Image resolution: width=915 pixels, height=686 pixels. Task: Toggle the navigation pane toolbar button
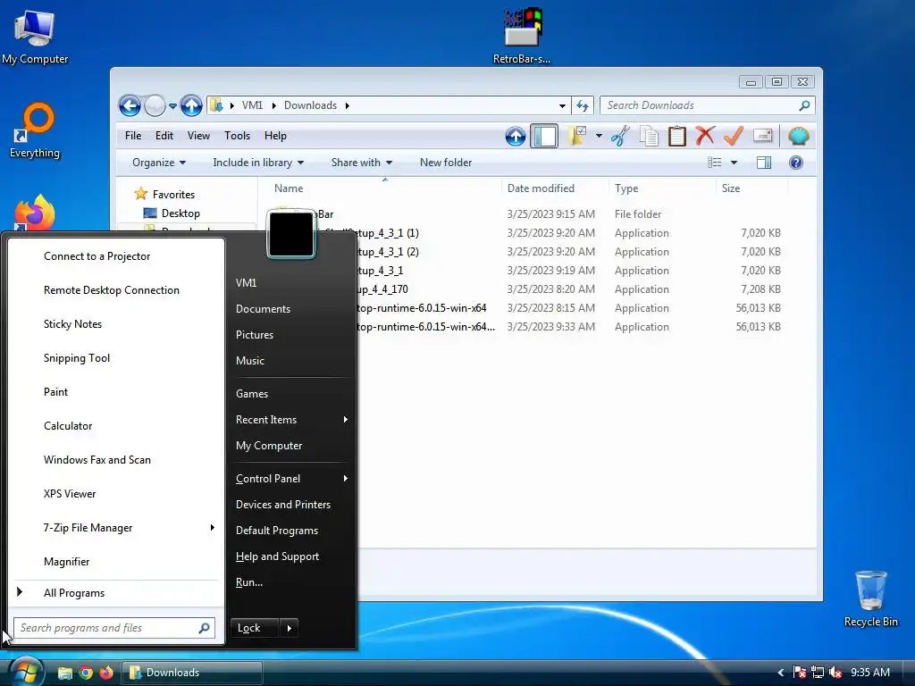point(544,136)
